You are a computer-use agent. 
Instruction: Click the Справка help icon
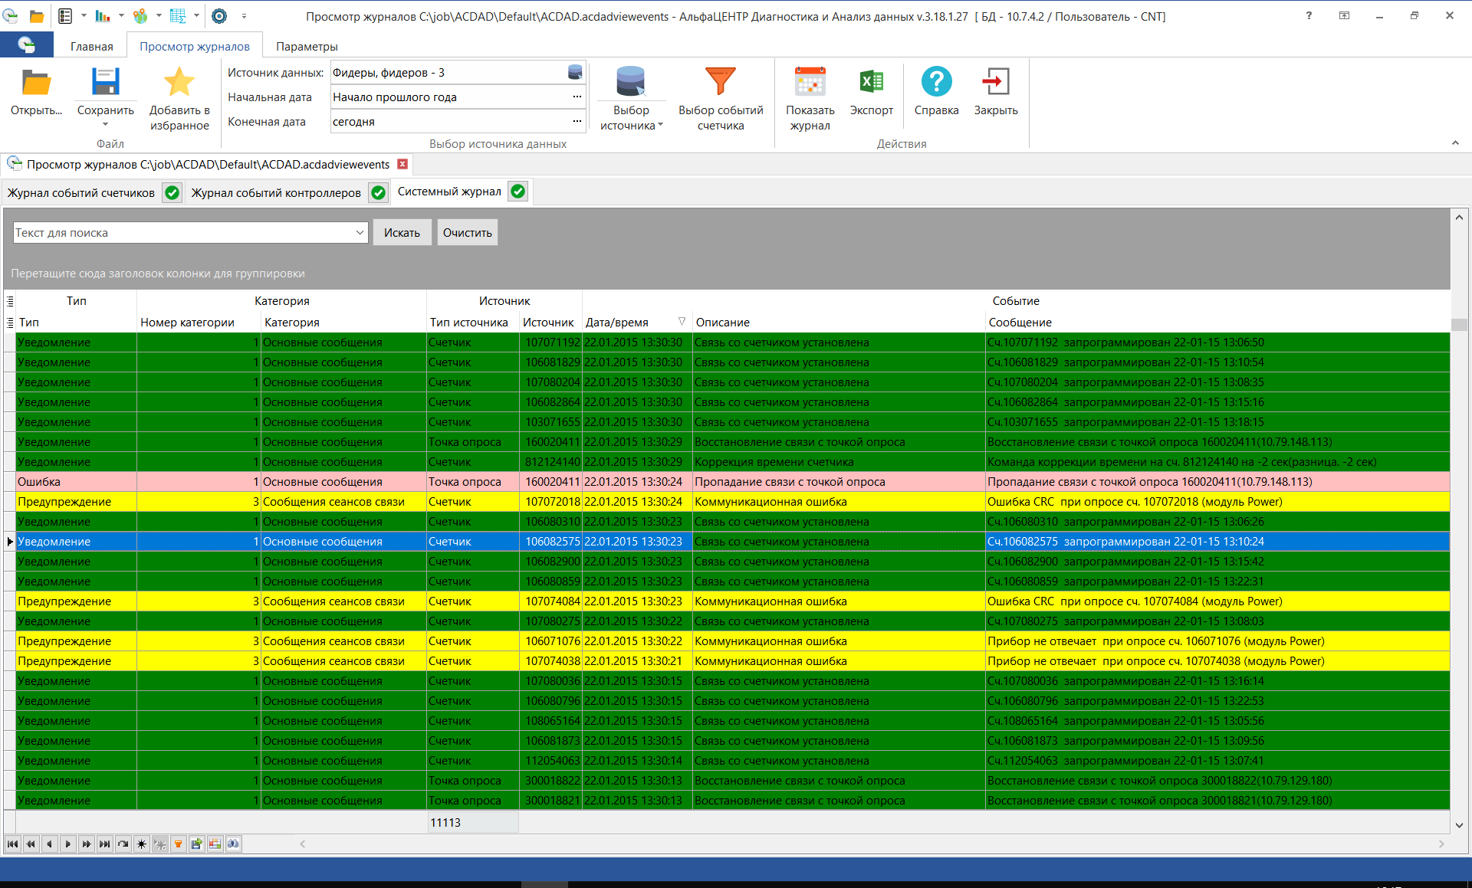pos(936,81)
